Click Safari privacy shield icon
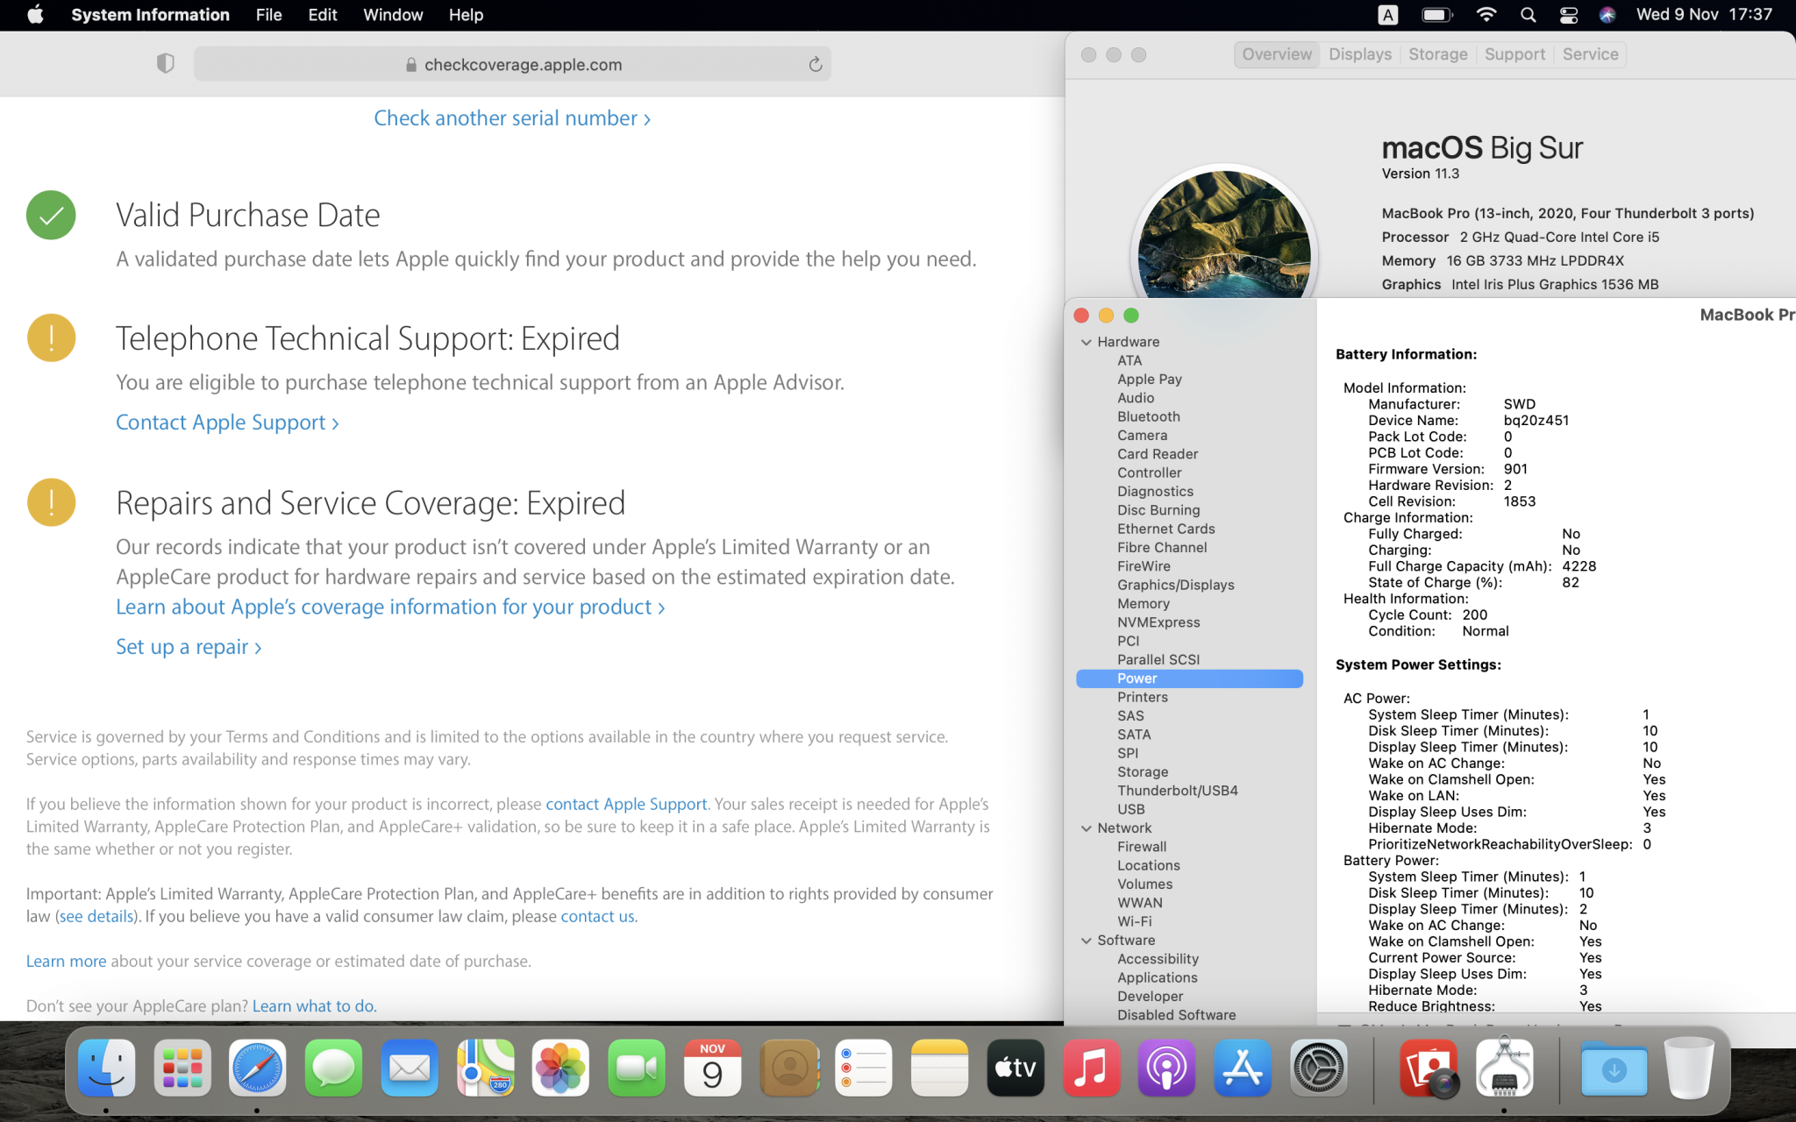This screenshot has width=1796, height=1122. pyautogui.click(x=165, y=63)
